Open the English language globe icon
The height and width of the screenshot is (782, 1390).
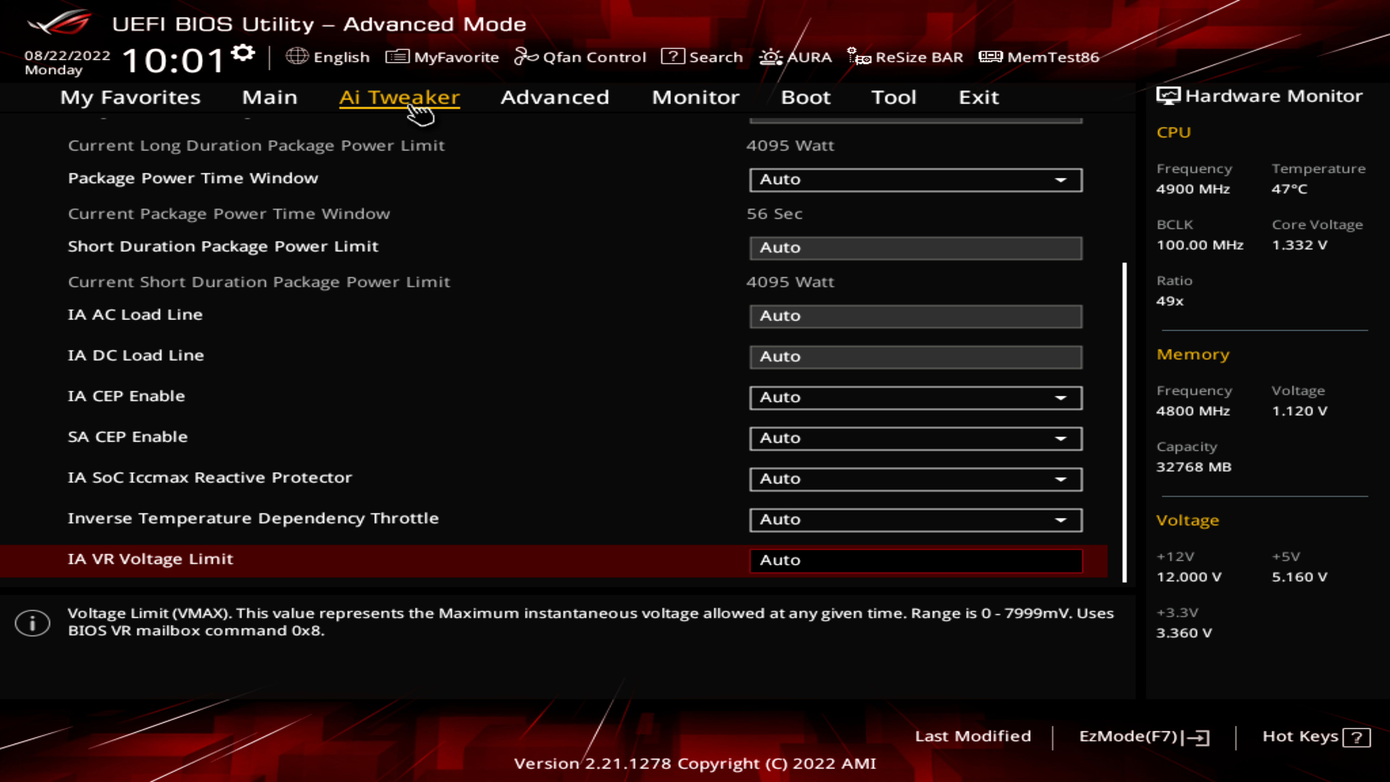297,56
